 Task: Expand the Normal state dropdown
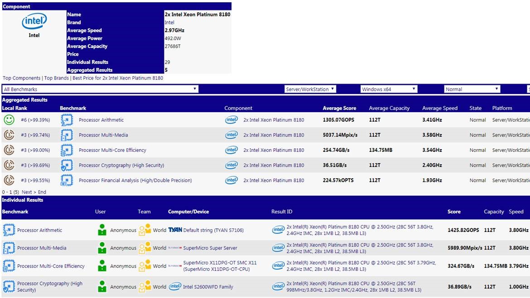(472, 89)
